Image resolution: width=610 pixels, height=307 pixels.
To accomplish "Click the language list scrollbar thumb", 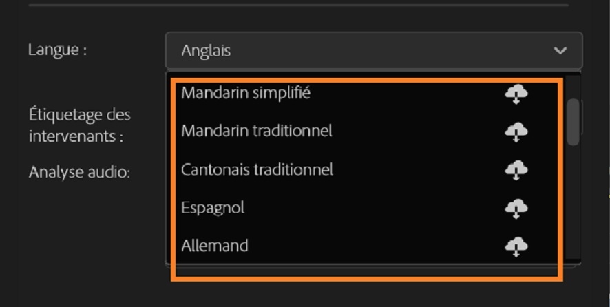I will point(573,121).
